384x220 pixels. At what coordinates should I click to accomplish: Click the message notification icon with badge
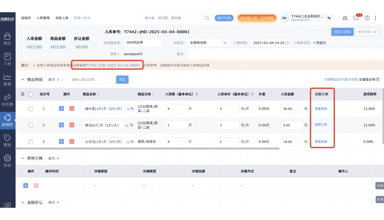tap(356, 18)
